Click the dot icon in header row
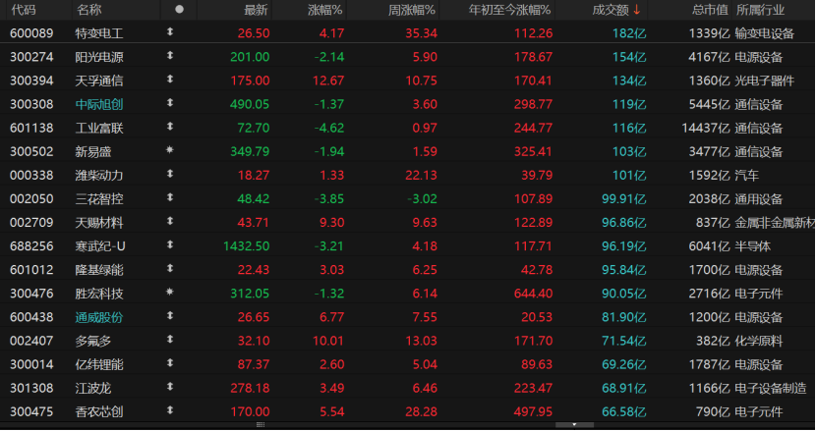The width and height of the screenshot is (816, 431). [178, 9]
